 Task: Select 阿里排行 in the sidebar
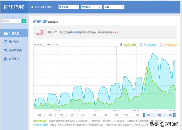tap(14, 59)
